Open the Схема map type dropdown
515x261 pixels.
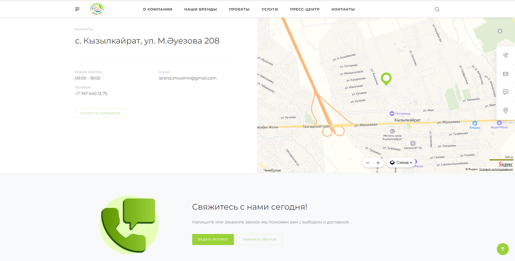(x=401, y=163)
